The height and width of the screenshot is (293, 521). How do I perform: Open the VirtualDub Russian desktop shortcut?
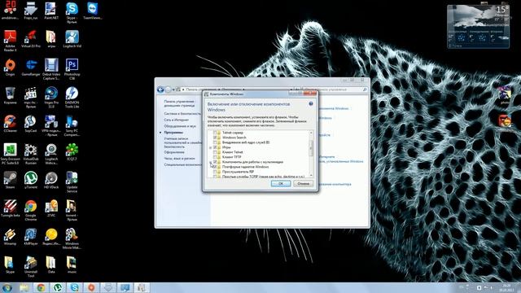pos(31,154)
